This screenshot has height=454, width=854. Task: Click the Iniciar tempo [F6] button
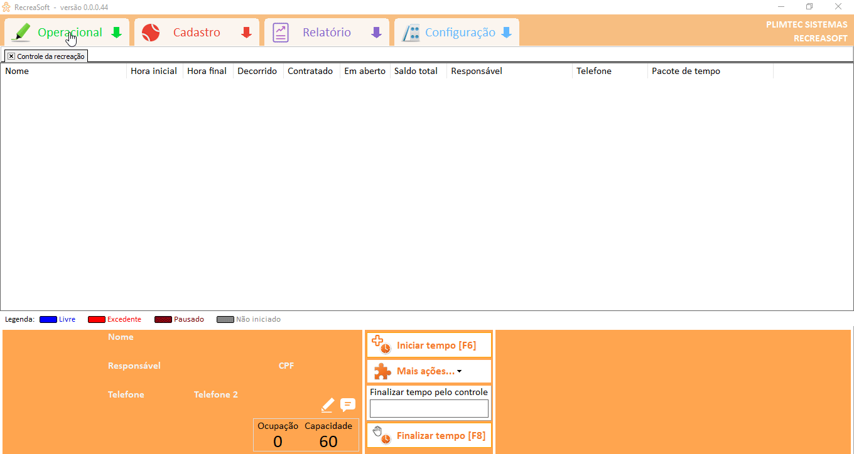[x=429, y=345]
